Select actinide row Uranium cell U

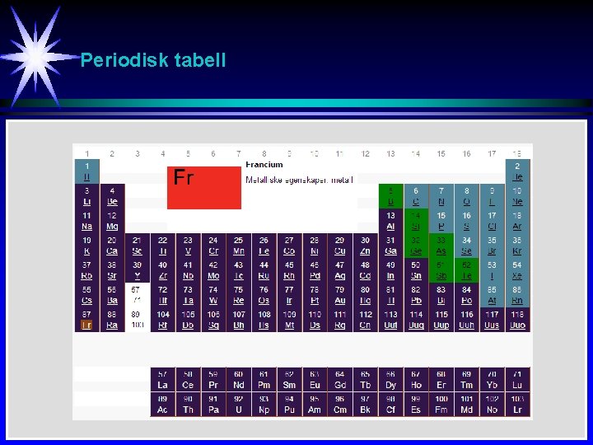[239, 404]
